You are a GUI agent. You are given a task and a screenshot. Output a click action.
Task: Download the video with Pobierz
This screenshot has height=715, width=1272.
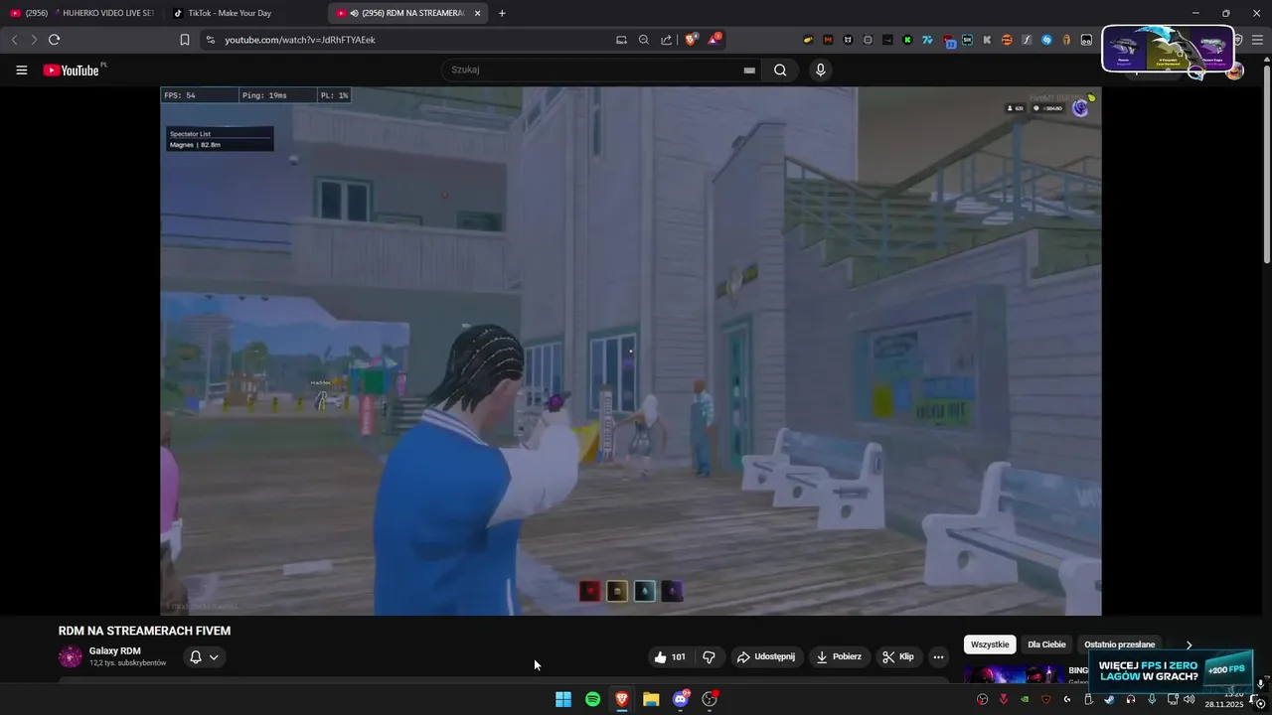point(840,657)
